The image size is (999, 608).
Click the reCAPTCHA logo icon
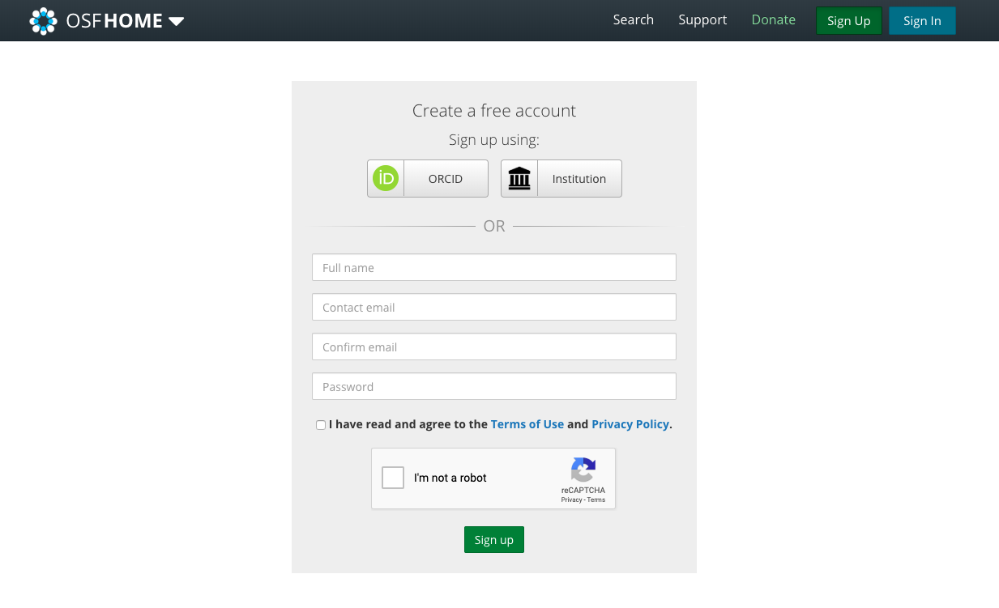point(583,470)
